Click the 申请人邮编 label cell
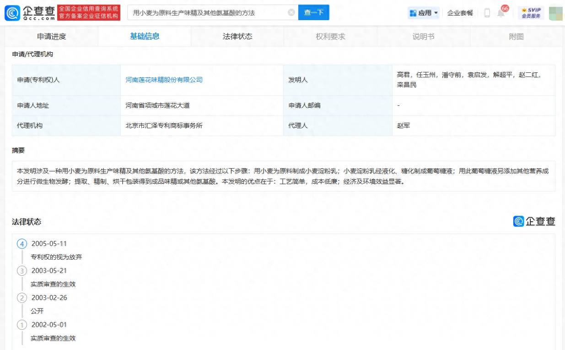 (338, 105)
